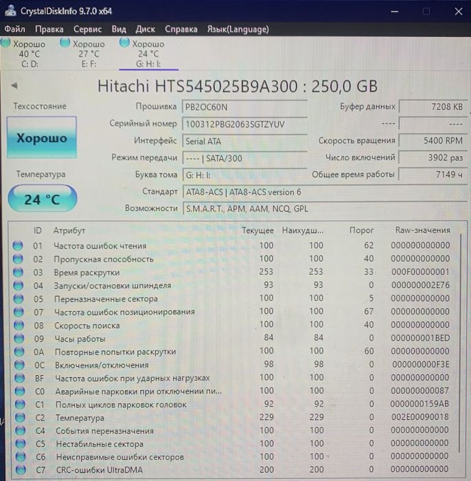
Task: Click raw value 000000001BED
Action: pos(420,338)
